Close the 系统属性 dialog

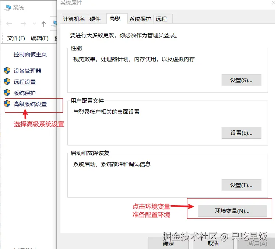coord(273,3)
